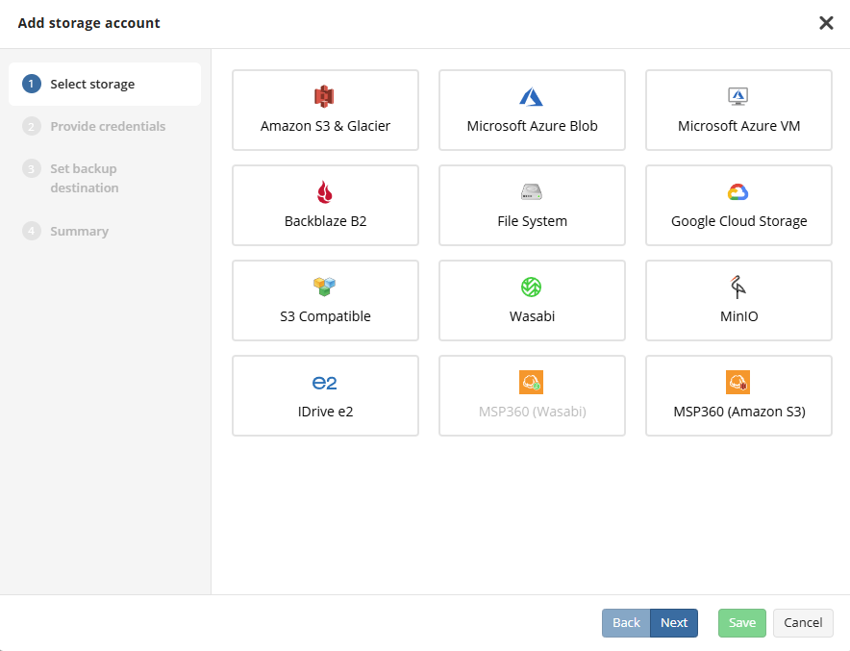This screenshot has width=850, height=651.
Task: Pick the MSP360 (Amazon S3) icon
Action: click(x=738, y=382)
